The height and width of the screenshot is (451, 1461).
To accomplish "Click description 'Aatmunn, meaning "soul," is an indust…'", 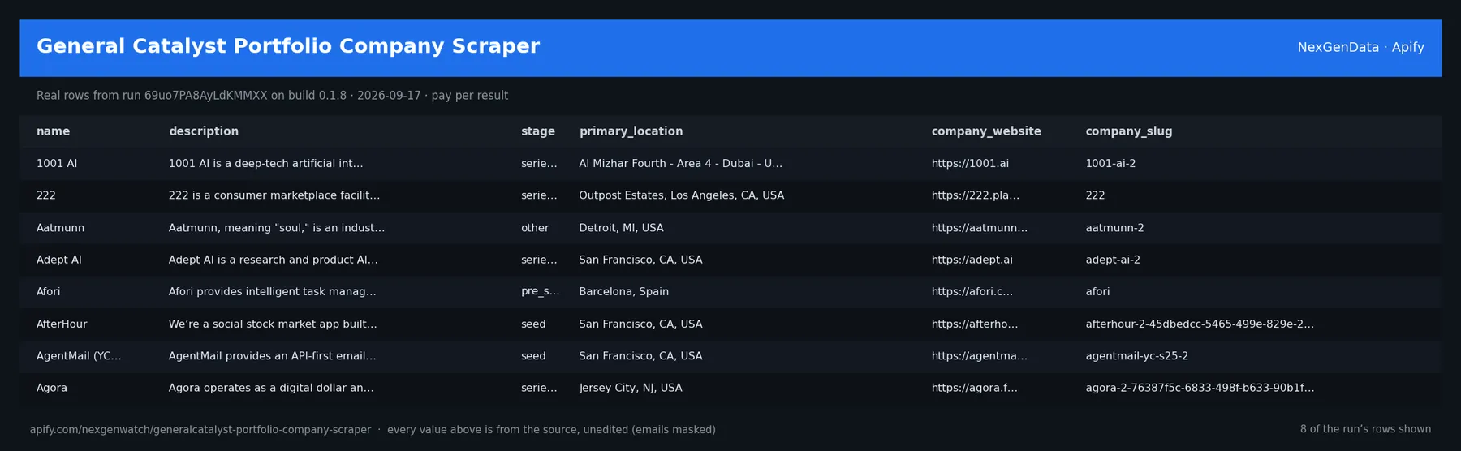I will [277, 228].
